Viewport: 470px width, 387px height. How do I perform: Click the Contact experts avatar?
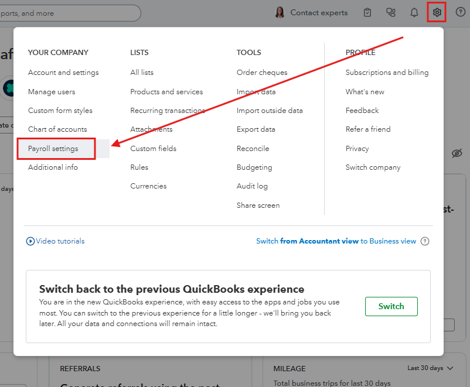click(x=280, y=12)
